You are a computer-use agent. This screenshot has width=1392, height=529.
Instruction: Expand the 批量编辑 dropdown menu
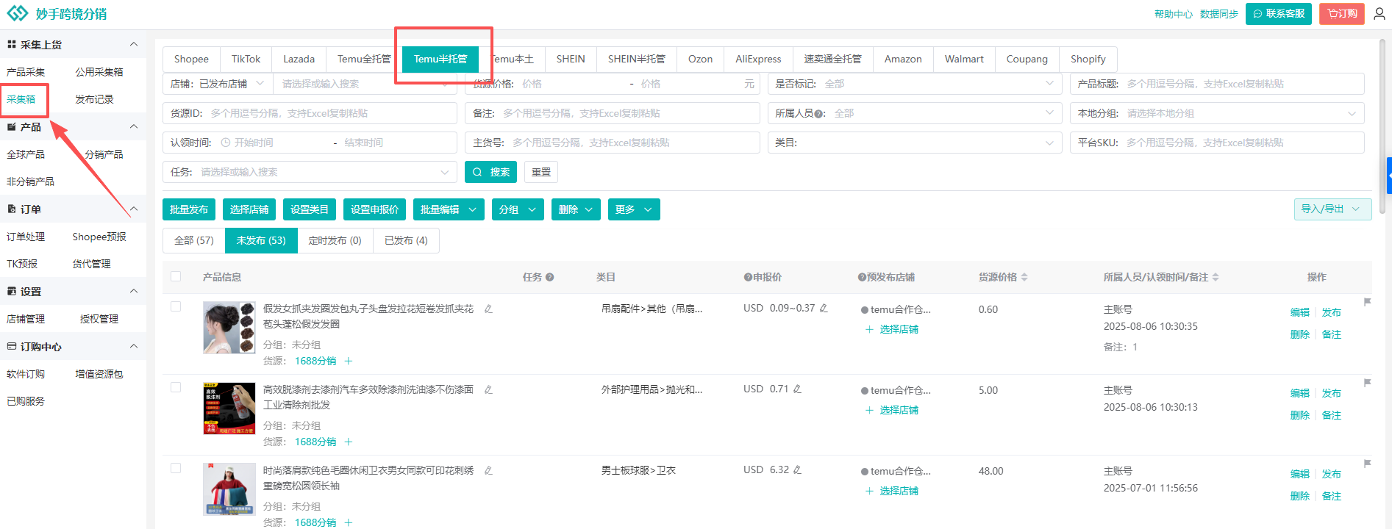[448, 209]
